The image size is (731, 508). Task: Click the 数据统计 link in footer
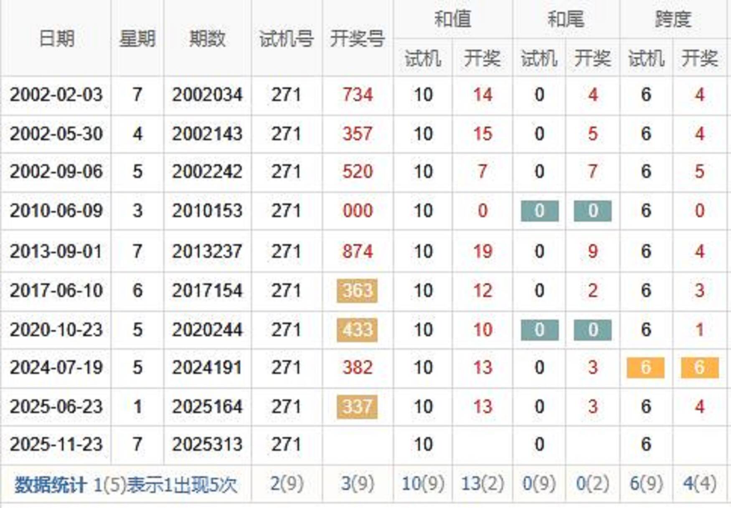click(x=50, y=485)
